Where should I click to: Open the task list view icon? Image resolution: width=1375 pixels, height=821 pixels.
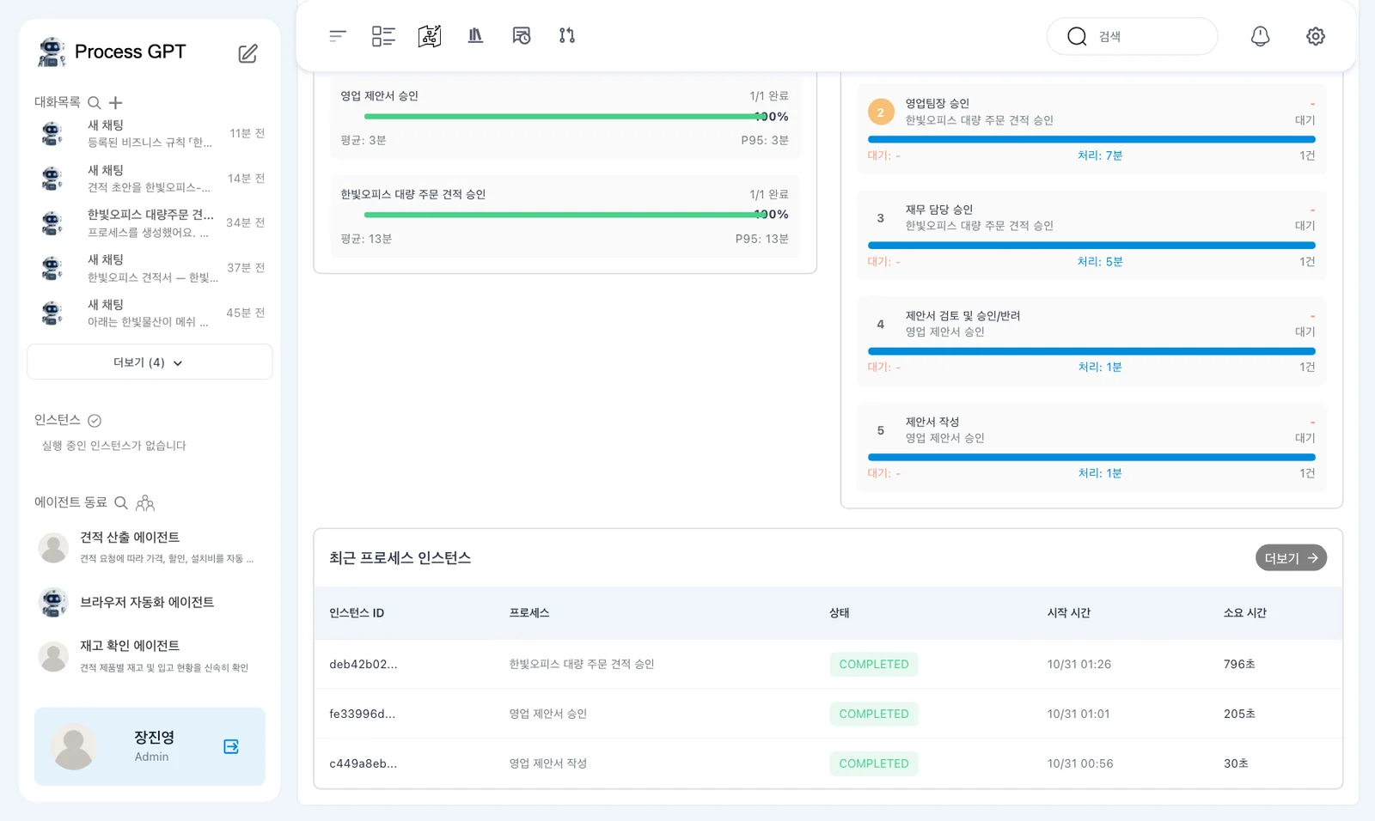pyautogui.click(x=383, y=36)
